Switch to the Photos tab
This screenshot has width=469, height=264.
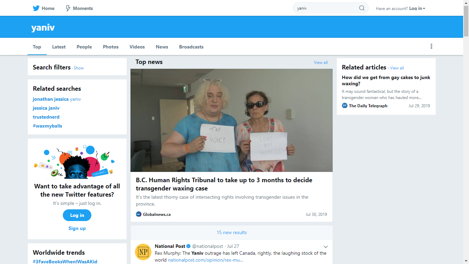point(111,47)
